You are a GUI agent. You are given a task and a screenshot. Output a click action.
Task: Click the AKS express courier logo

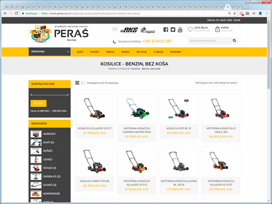click(x=129, y=30)
